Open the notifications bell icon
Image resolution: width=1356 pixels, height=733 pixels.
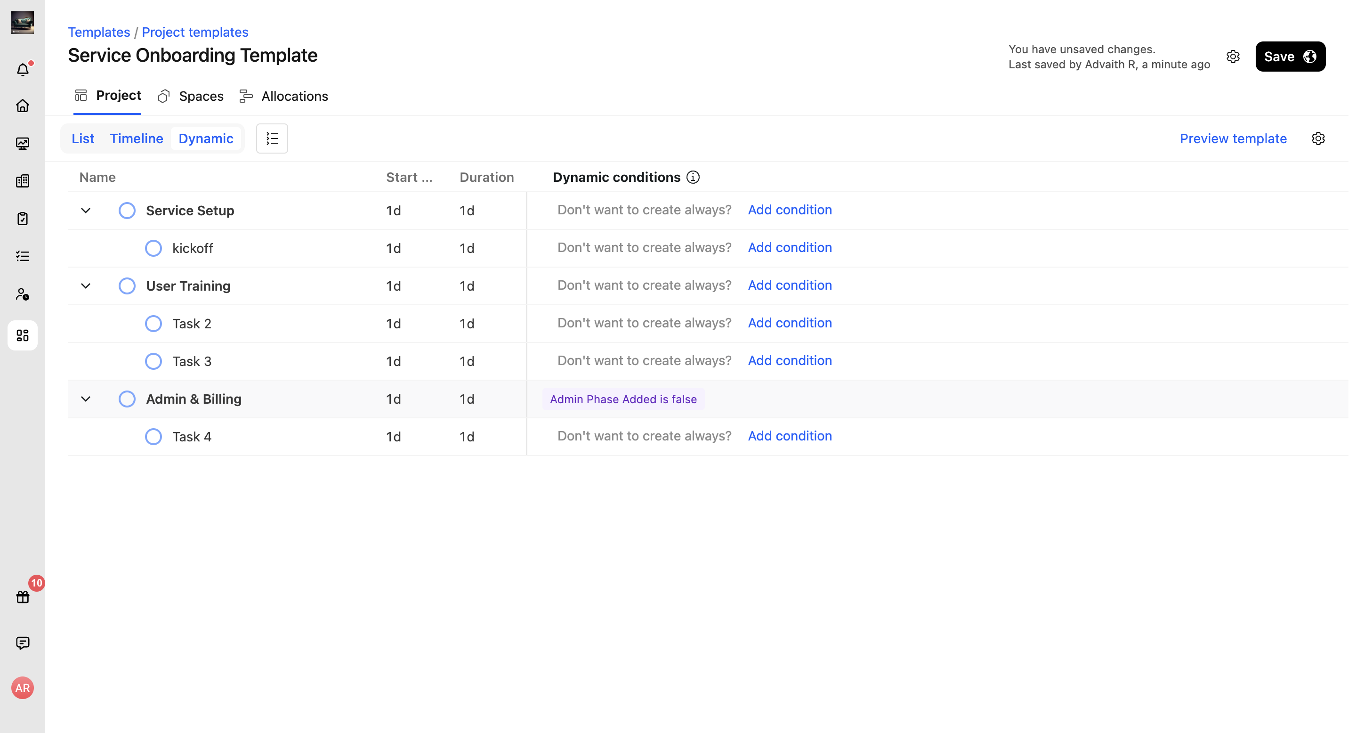click(23, 70)
